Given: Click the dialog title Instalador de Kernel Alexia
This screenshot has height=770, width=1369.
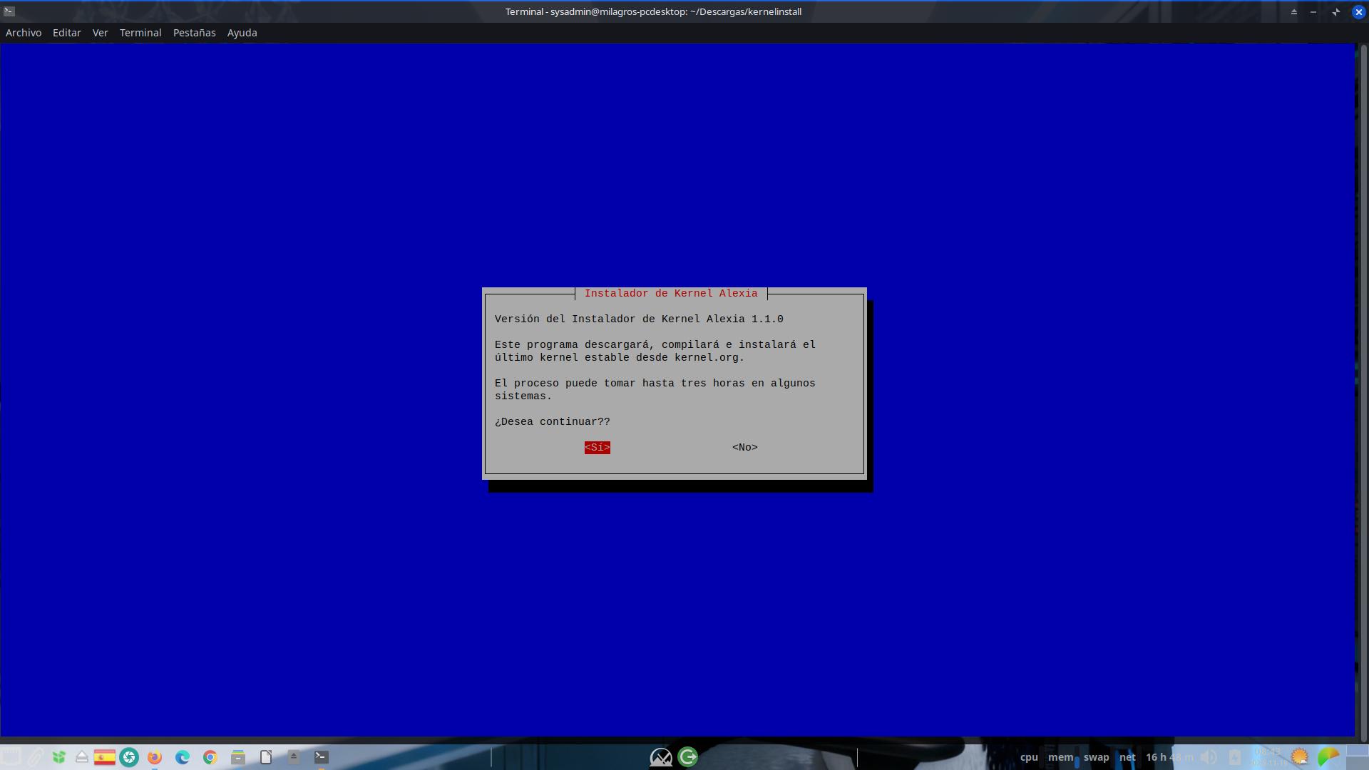Looking at the screenshot, I should [671, 294].
